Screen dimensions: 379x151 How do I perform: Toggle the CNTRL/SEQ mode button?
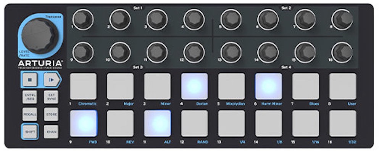coord(30,97)
